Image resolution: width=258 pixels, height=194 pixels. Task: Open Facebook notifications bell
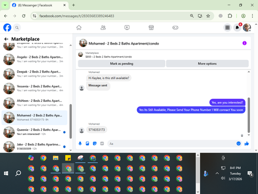[237, 27]
